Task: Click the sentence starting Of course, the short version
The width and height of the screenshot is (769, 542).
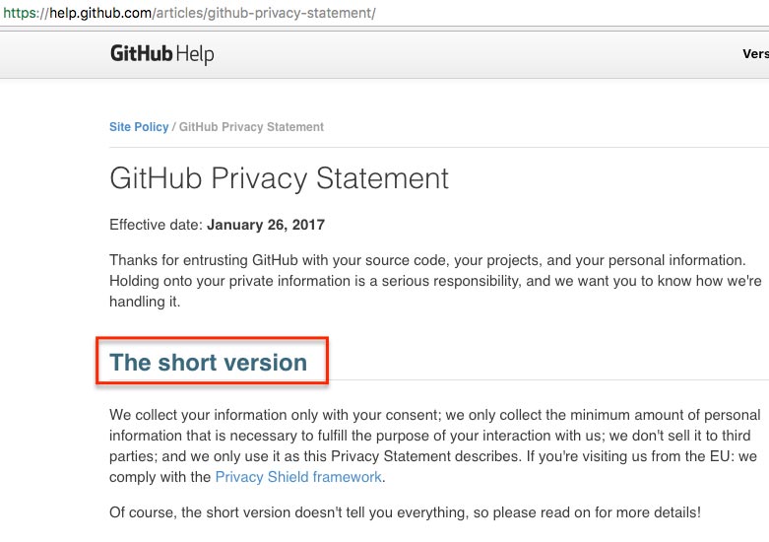Action: 405,512
